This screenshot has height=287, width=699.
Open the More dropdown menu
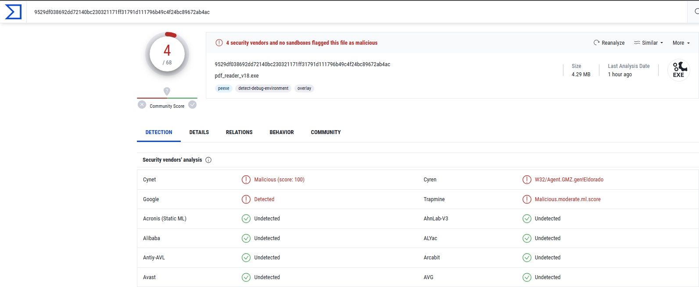[x=681, y=43]
